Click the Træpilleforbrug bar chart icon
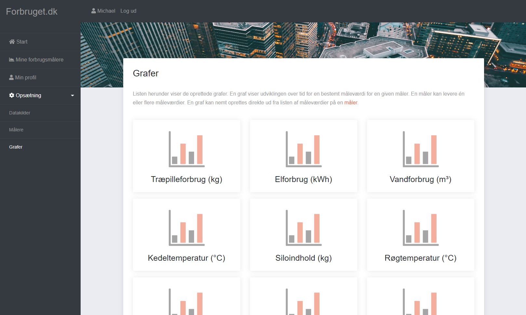This screenshot has height=315, width=526. [187, 149]
